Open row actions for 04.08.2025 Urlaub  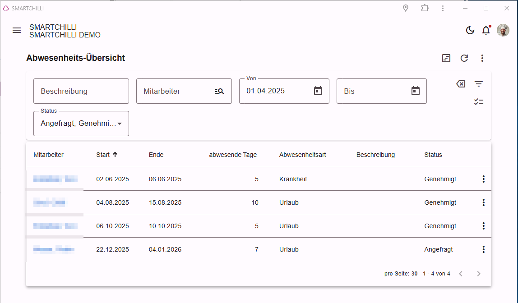point(483,202)
